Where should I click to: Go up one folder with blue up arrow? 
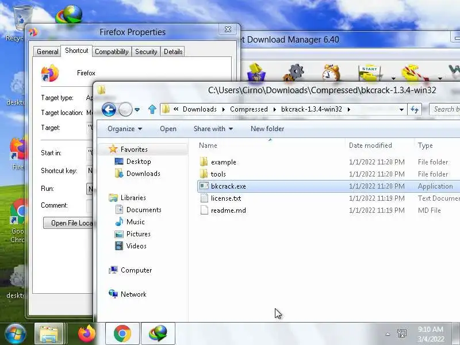[x=152, y=109]
